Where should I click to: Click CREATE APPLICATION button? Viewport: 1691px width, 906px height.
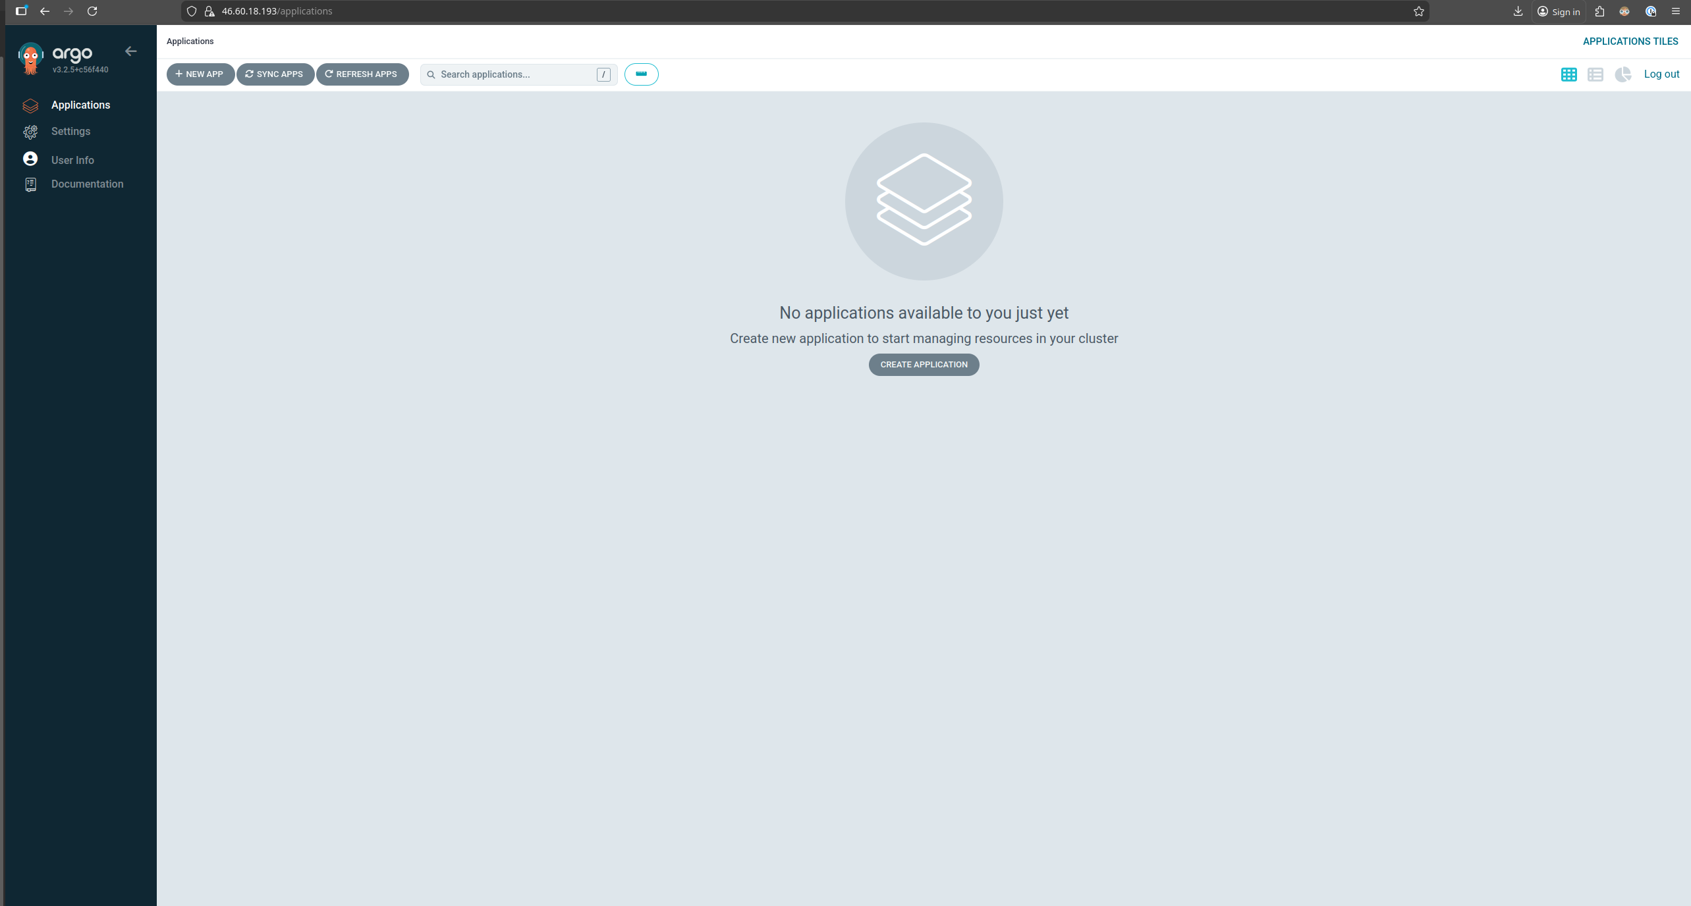pyautogui.click(x=924, y=365)
